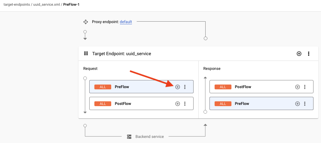The height and width of the screenshot is (143, 321).
Task: Select the Response PostFlow card
Action: pos(261,87)
